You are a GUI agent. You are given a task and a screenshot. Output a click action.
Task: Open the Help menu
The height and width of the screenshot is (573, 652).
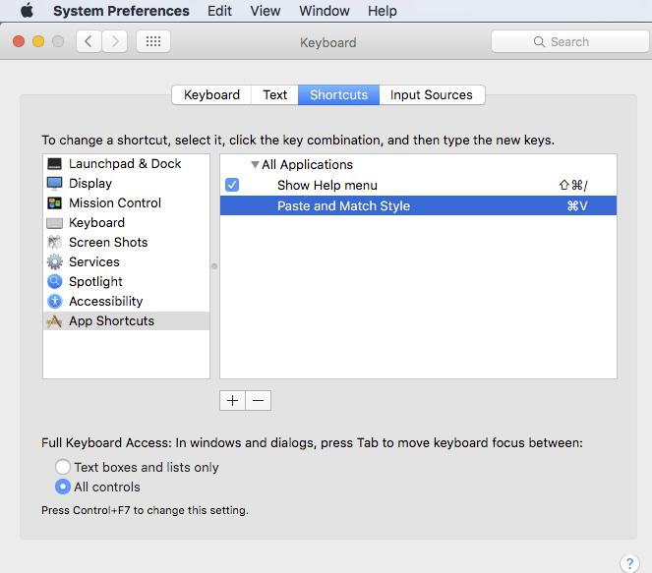coord(383,11)
